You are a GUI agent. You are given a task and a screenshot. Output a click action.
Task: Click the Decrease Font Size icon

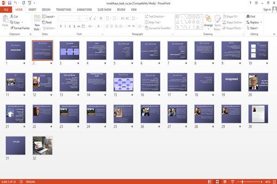pos(95,18)
